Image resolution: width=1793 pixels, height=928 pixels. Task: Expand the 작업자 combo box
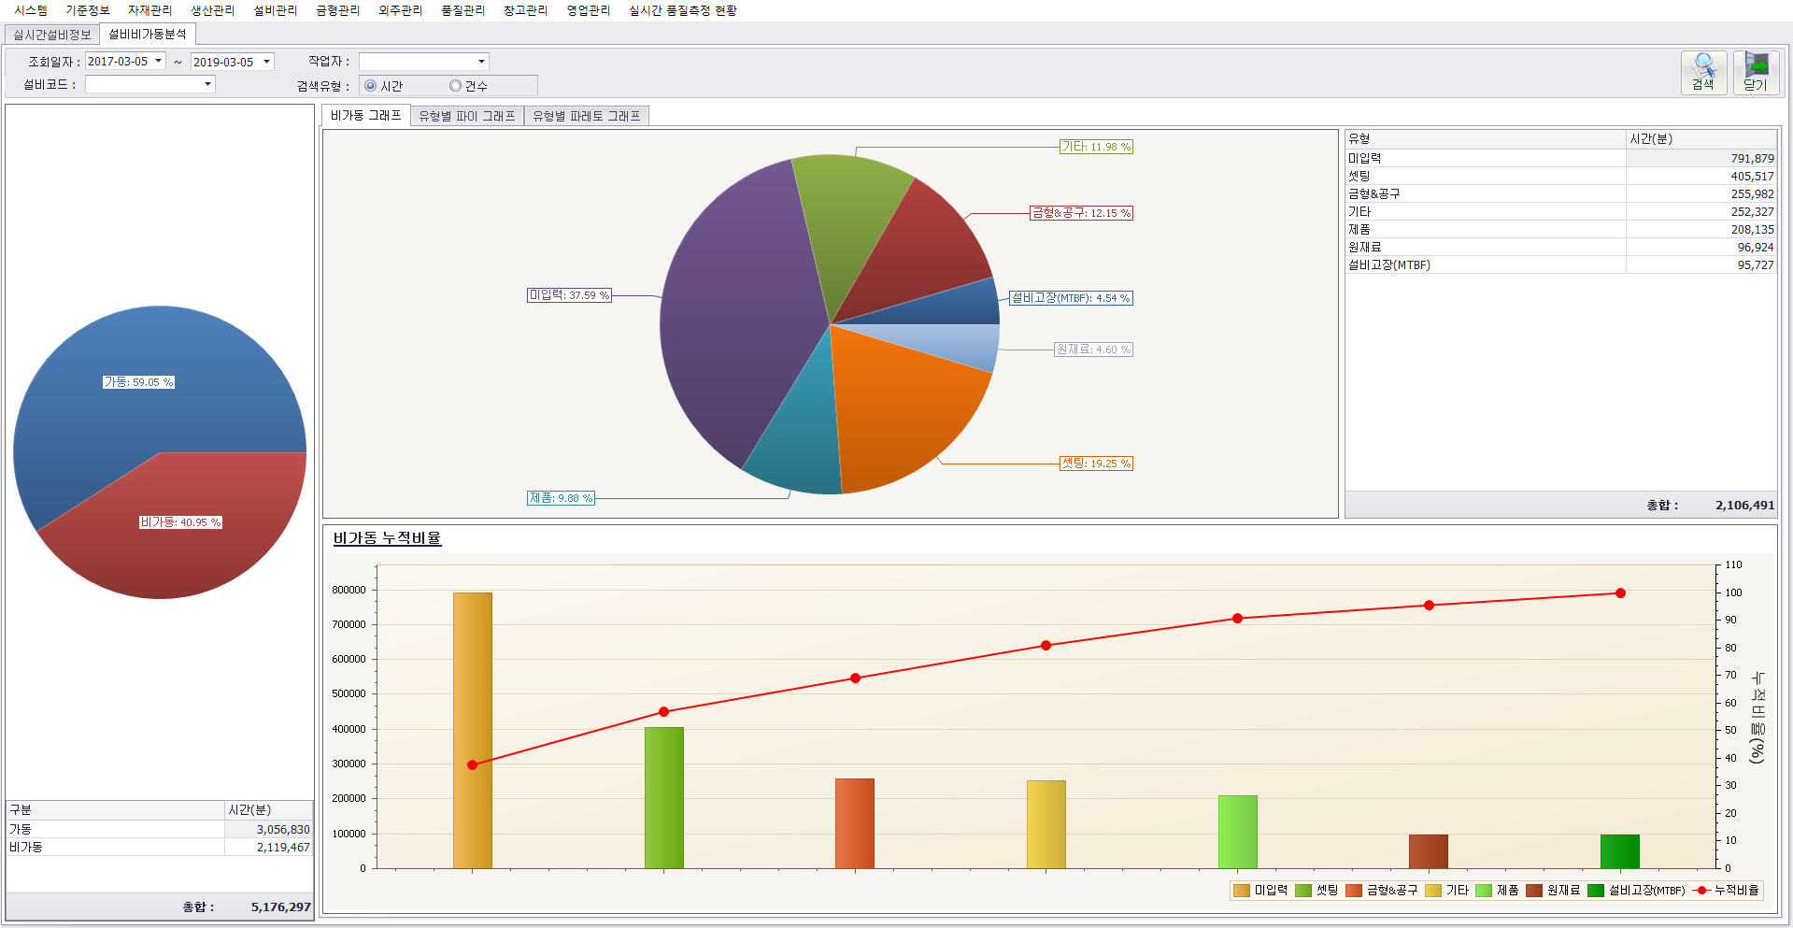point(481,62)
